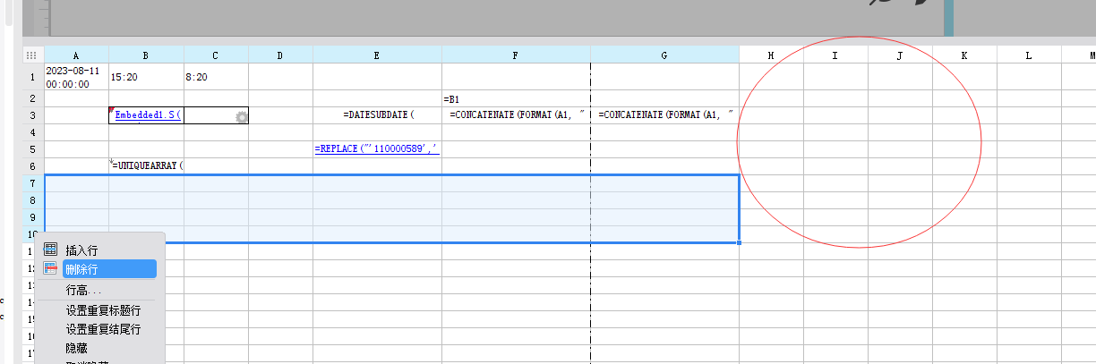Select row 8 header
This screenshot has width=1096, height=364.
click(33, 200)
